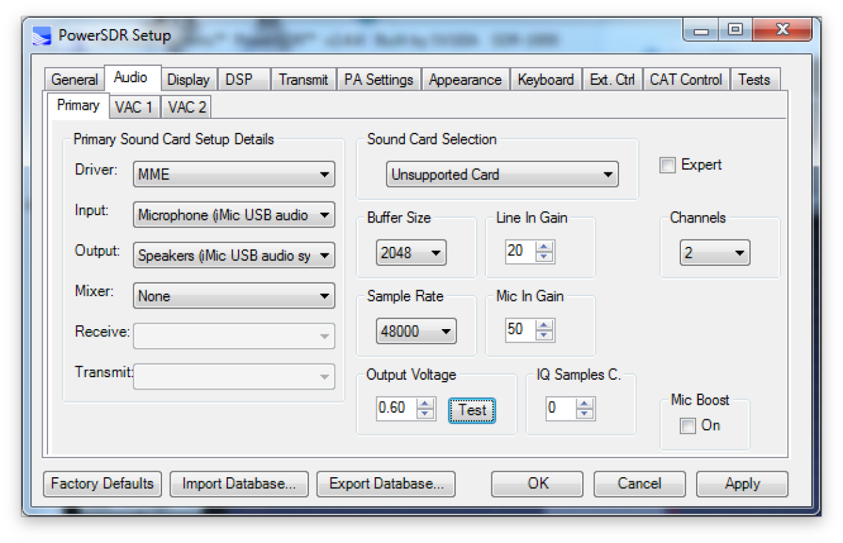
Task: Open the Input device dropdown
Action: (234, 215)
